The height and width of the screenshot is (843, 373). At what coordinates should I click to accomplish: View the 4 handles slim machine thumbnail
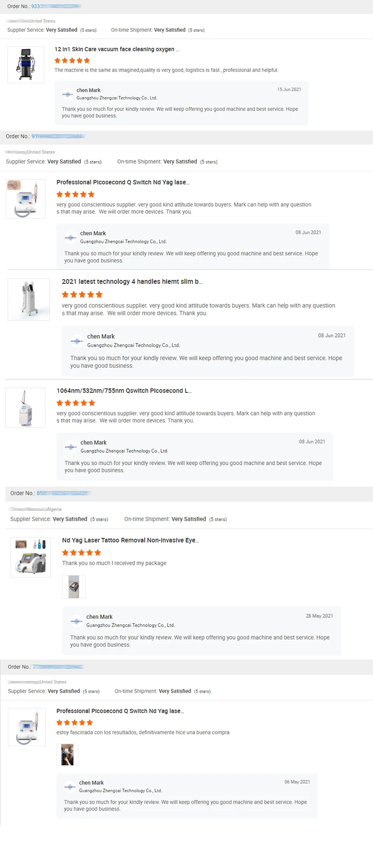tap(29, 299)
